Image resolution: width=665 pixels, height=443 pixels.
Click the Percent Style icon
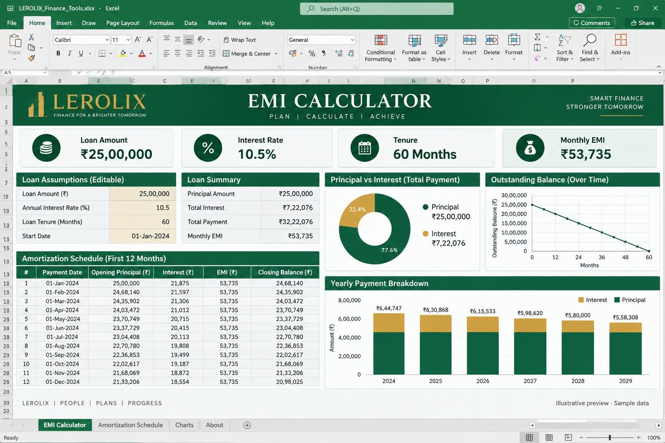tap(312, 53)
